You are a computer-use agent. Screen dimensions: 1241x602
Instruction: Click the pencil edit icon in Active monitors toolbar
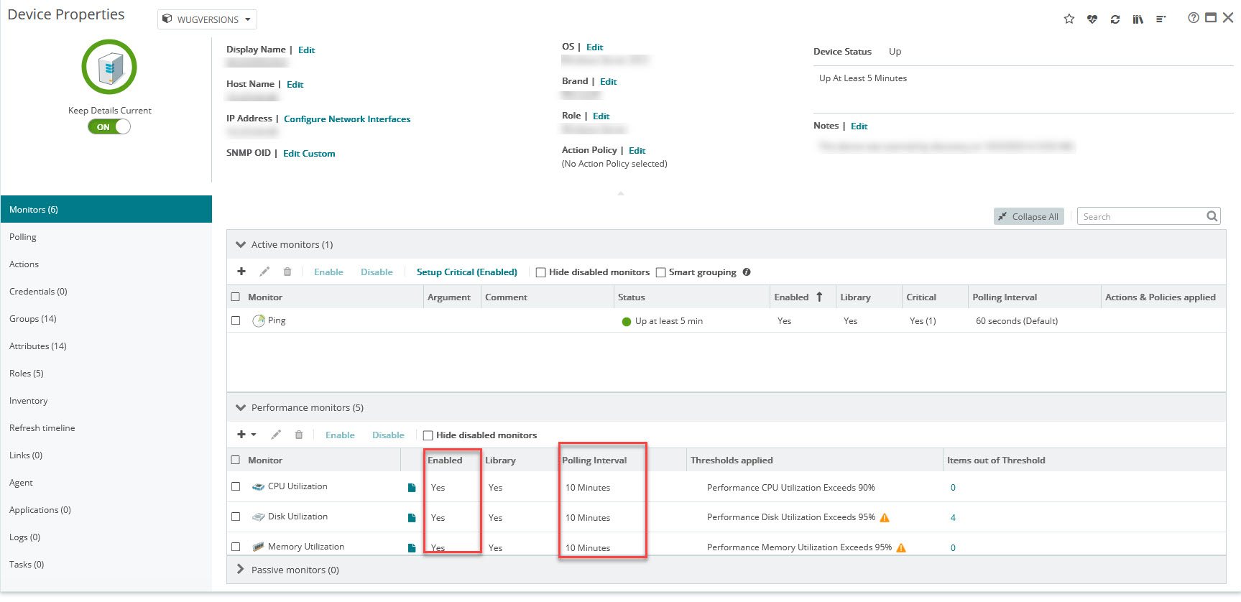click(x=264, y=272)
